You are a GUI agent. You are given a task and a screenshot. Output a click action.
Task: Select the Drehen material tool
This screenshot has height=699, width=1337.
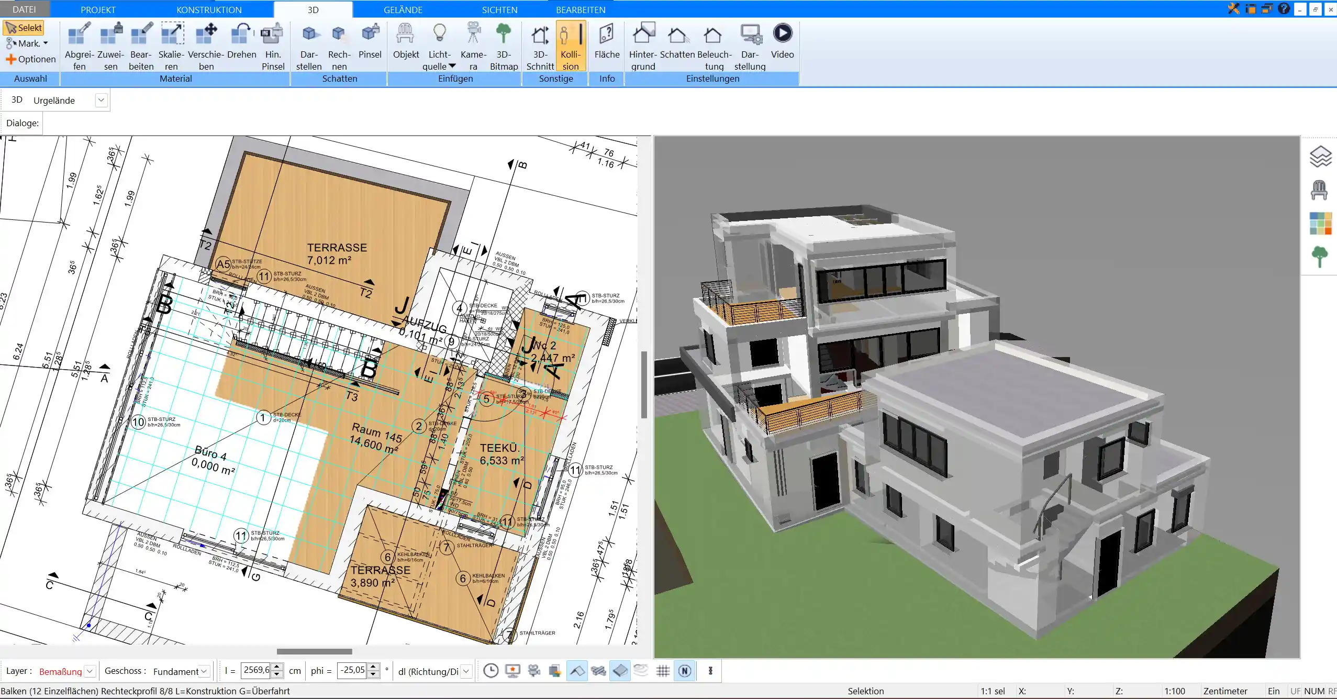coord(241,41)
